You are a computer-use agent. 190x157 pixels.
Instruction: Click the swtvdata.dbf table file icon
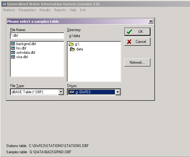13,53
